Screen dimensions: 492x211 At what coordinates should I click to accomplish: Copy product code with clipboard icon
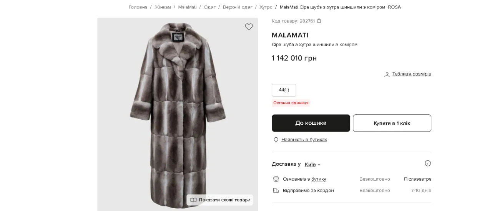coord(319,21)
